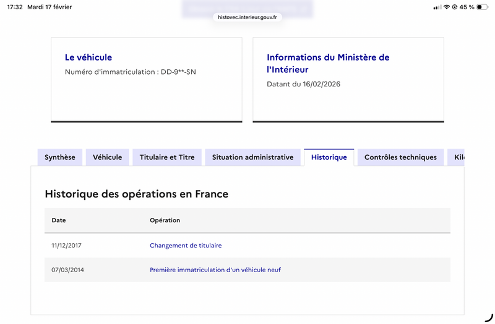Tap the 17:32 clock in status bar
Viewport: 495px width, 324px height.
(15, 7)
